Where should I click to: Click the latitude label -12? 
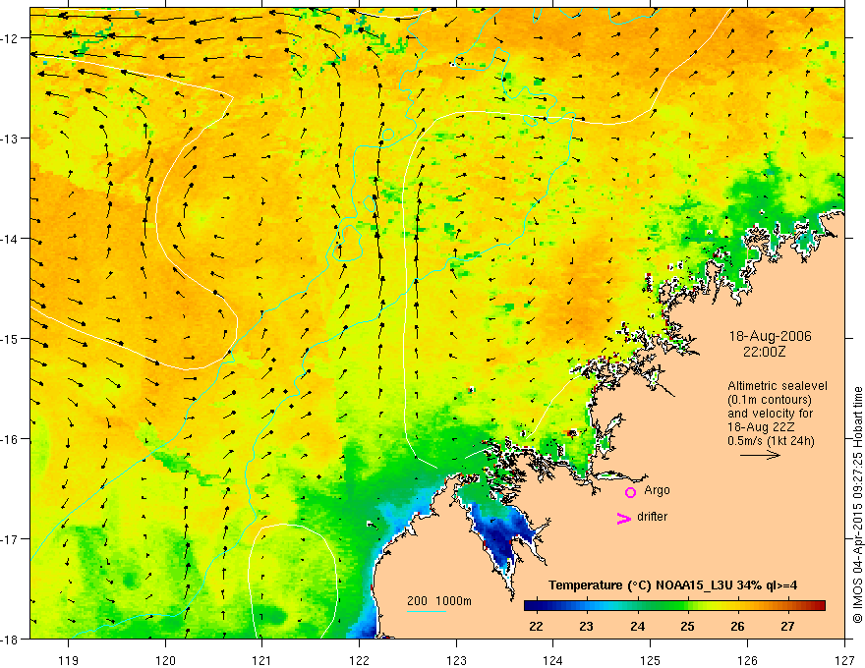[x=11, y=38]
